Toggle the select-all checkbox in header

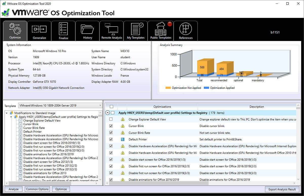pos(111,107)
